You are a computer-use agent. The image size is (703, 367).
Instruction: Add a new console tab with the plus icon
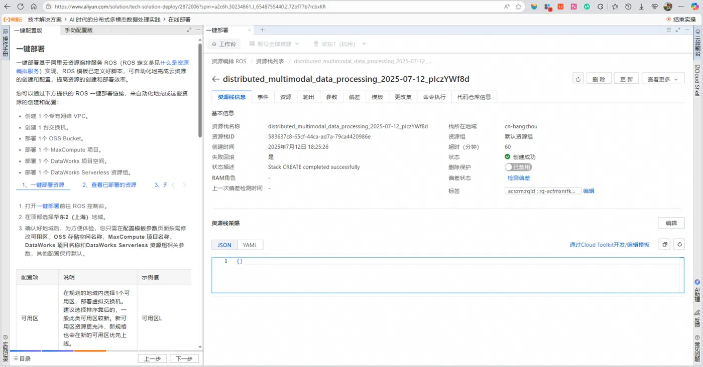point(262,30)
